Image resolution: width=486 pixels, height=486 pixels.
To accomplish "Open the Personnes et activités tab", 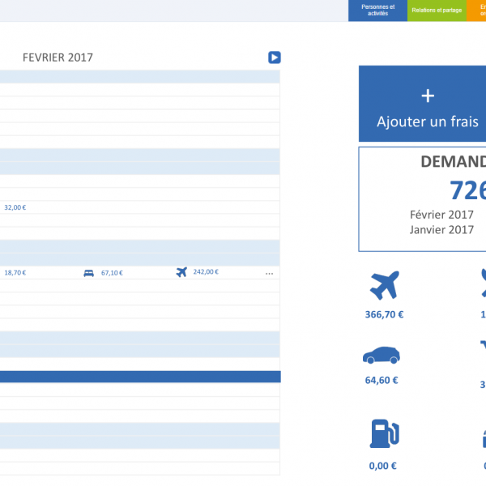I will tap(377, 11).
